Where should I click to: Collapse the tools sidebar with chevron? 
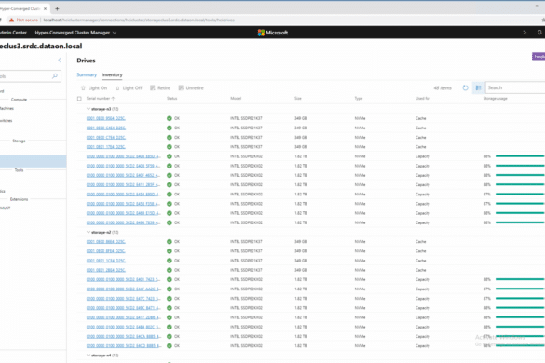60,60
